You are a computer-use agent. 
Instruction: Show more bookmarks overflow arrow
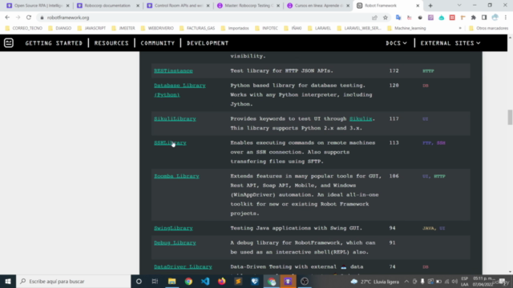coord(460,28)
